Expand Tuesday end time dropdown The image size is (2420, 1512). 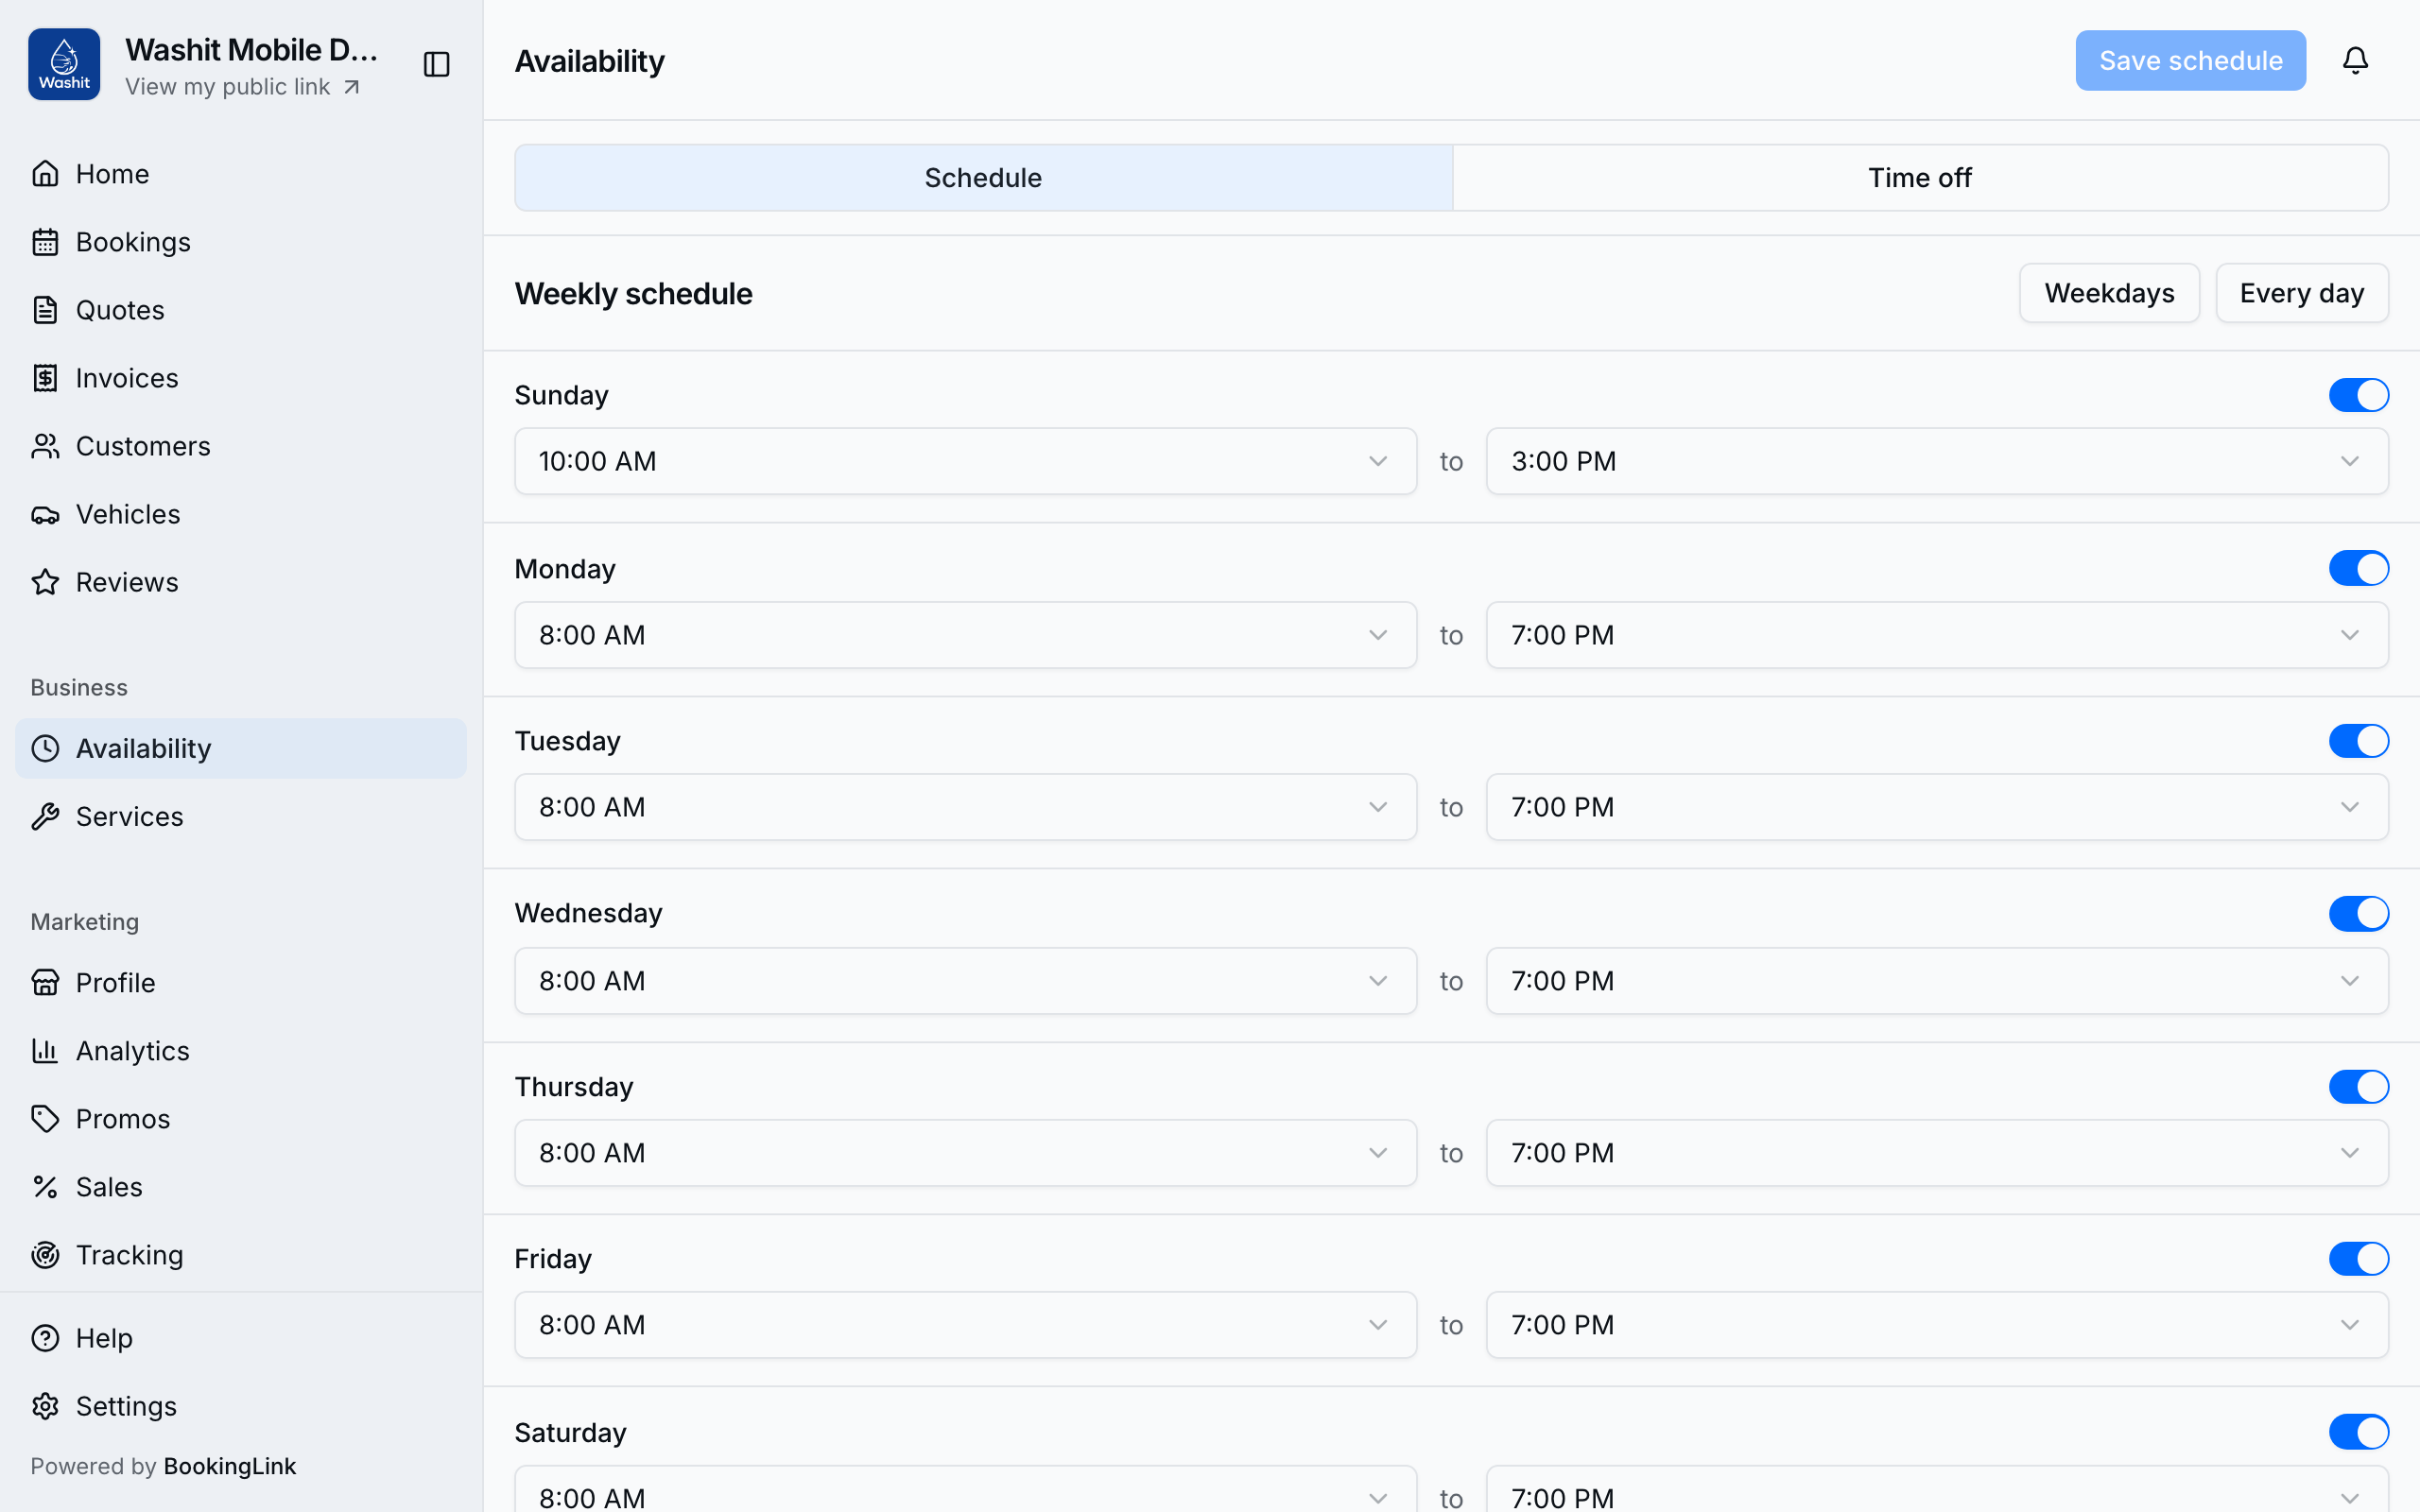1937,807
